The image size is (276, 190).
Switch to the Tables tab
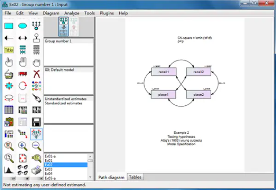point(135,177)
